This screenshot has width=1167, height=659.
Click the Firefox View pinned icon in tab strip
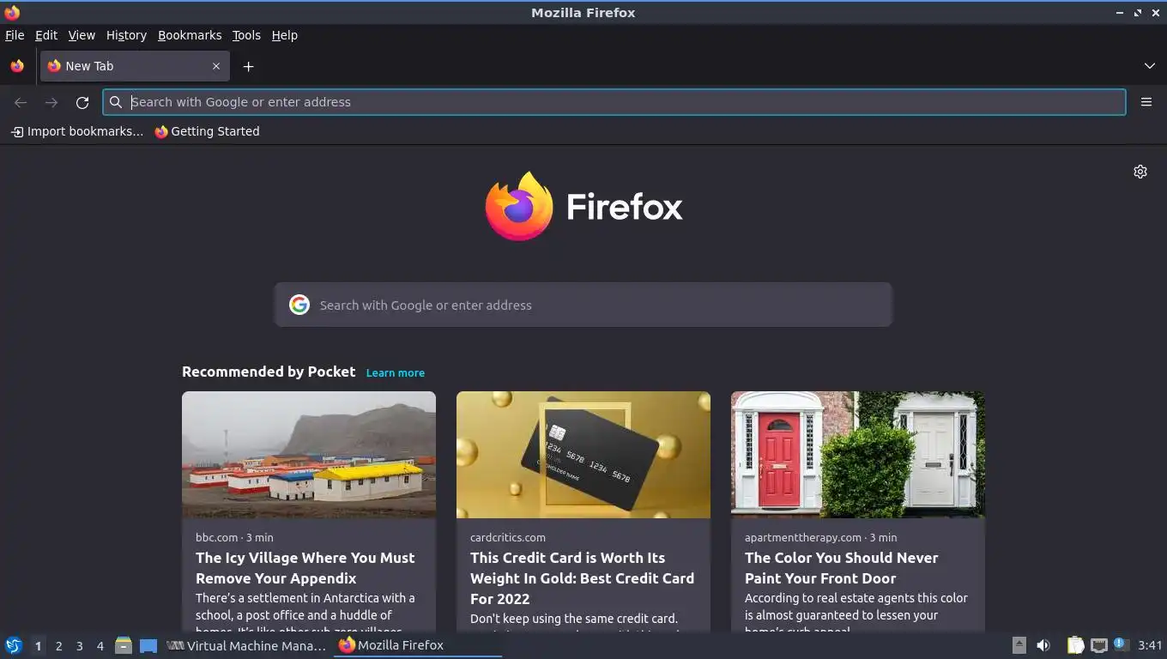click(17, 66)
